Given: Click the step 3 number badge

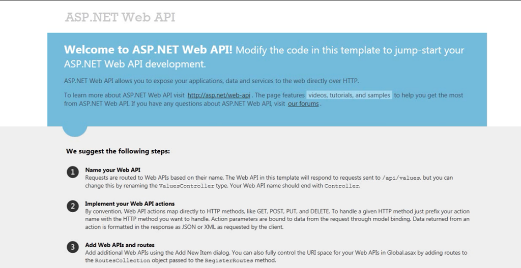Looking at the screenshot, I should [73, 247].
